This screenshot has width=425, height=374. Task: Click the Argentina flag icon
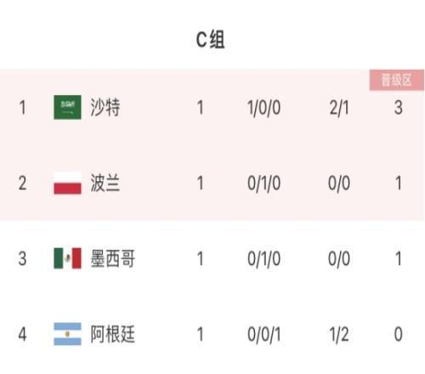67,334
